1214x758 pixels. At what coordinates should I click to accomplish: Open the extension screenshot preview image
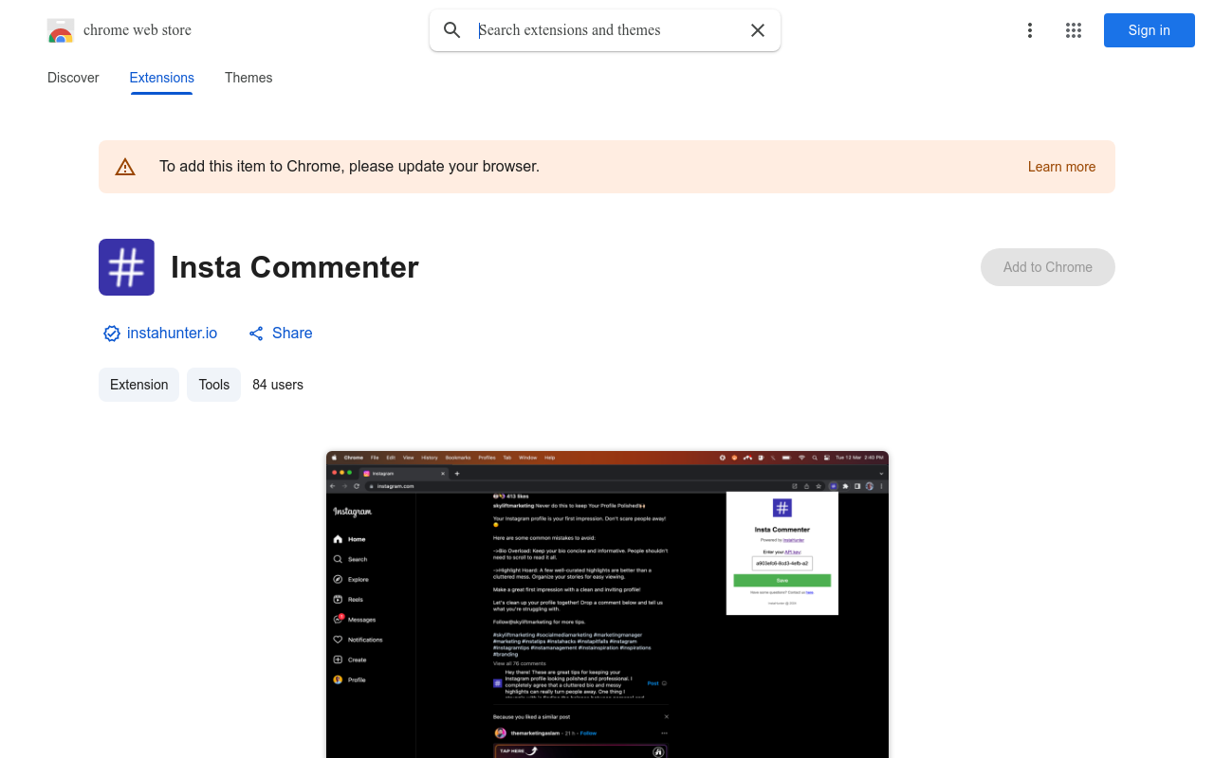607,605
